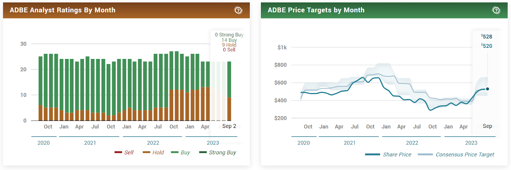
Task: Click the $200 axis label
Action: [280, 118]
